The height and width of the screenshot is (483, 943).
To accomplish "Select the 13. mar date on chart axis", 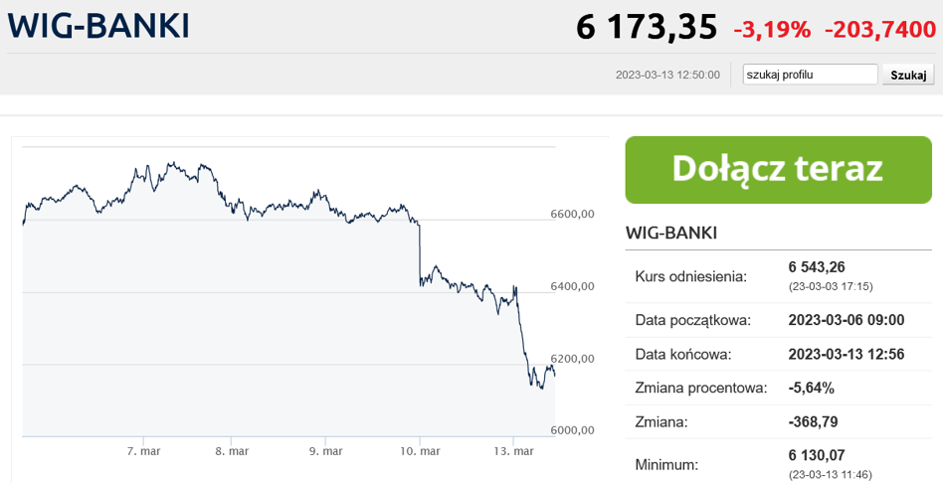I will [513, 451].
